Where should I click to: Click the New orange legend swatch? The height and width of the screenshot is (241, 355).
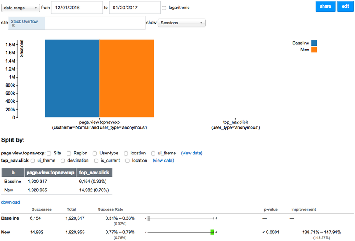point(314,50)
